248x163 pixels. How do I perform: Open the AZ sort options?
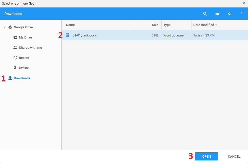[230, 14]
